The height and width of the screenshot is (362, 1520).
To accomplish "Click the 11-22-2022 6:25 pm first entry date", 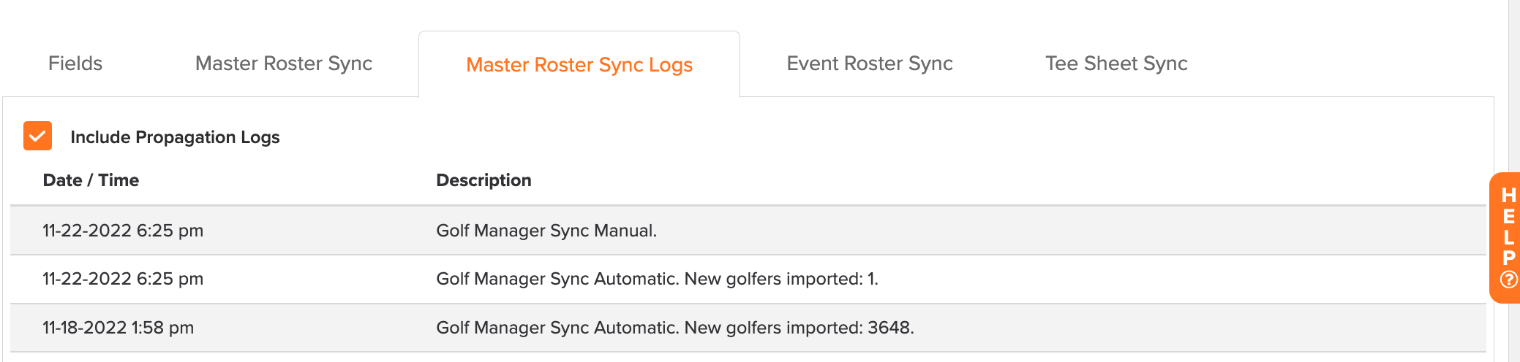I will click(123, 231).
